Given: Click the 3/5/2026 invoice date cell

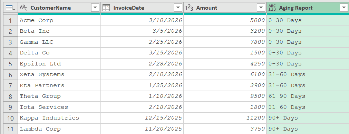Looking at the screenshot, I should (142, 31).
